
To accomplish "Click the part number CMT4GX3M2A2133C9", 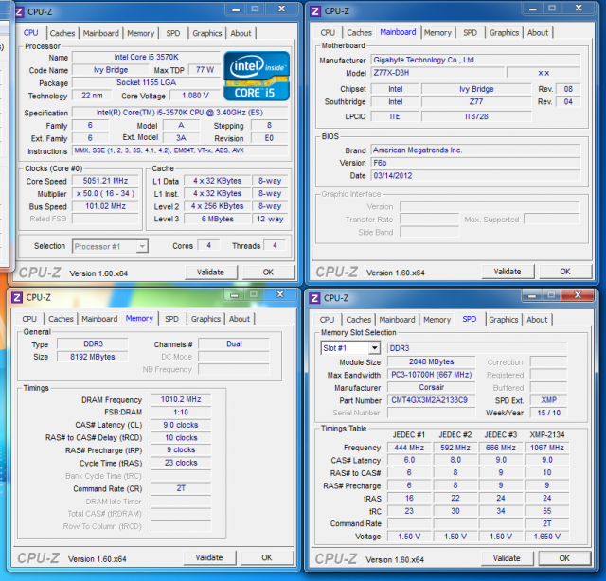I will coord(432,400).
